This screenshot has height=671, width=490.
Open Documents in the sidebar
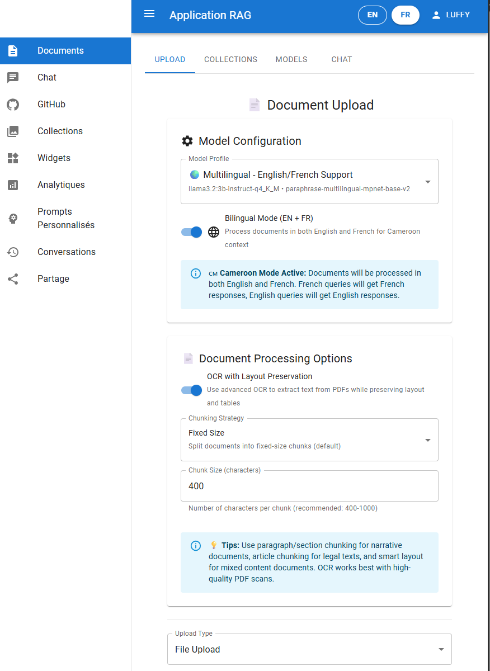(65, 51)
